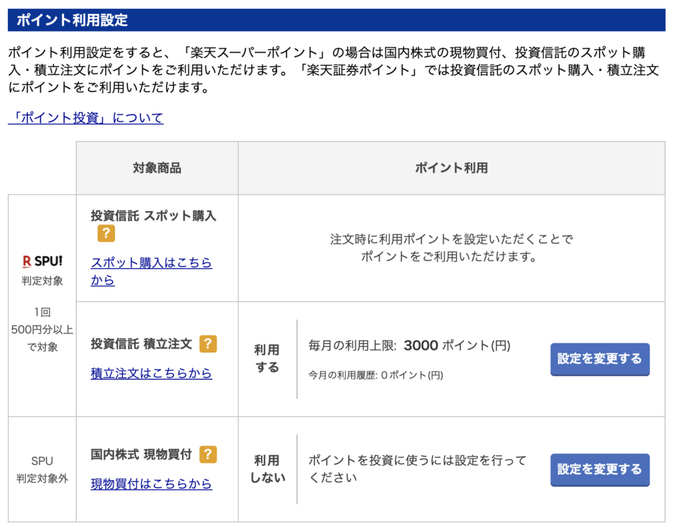Image resolution: width=676 pixels, height=532 pixels.
Task: Click the 利用しない status text
Action: (x=267, y=469)
